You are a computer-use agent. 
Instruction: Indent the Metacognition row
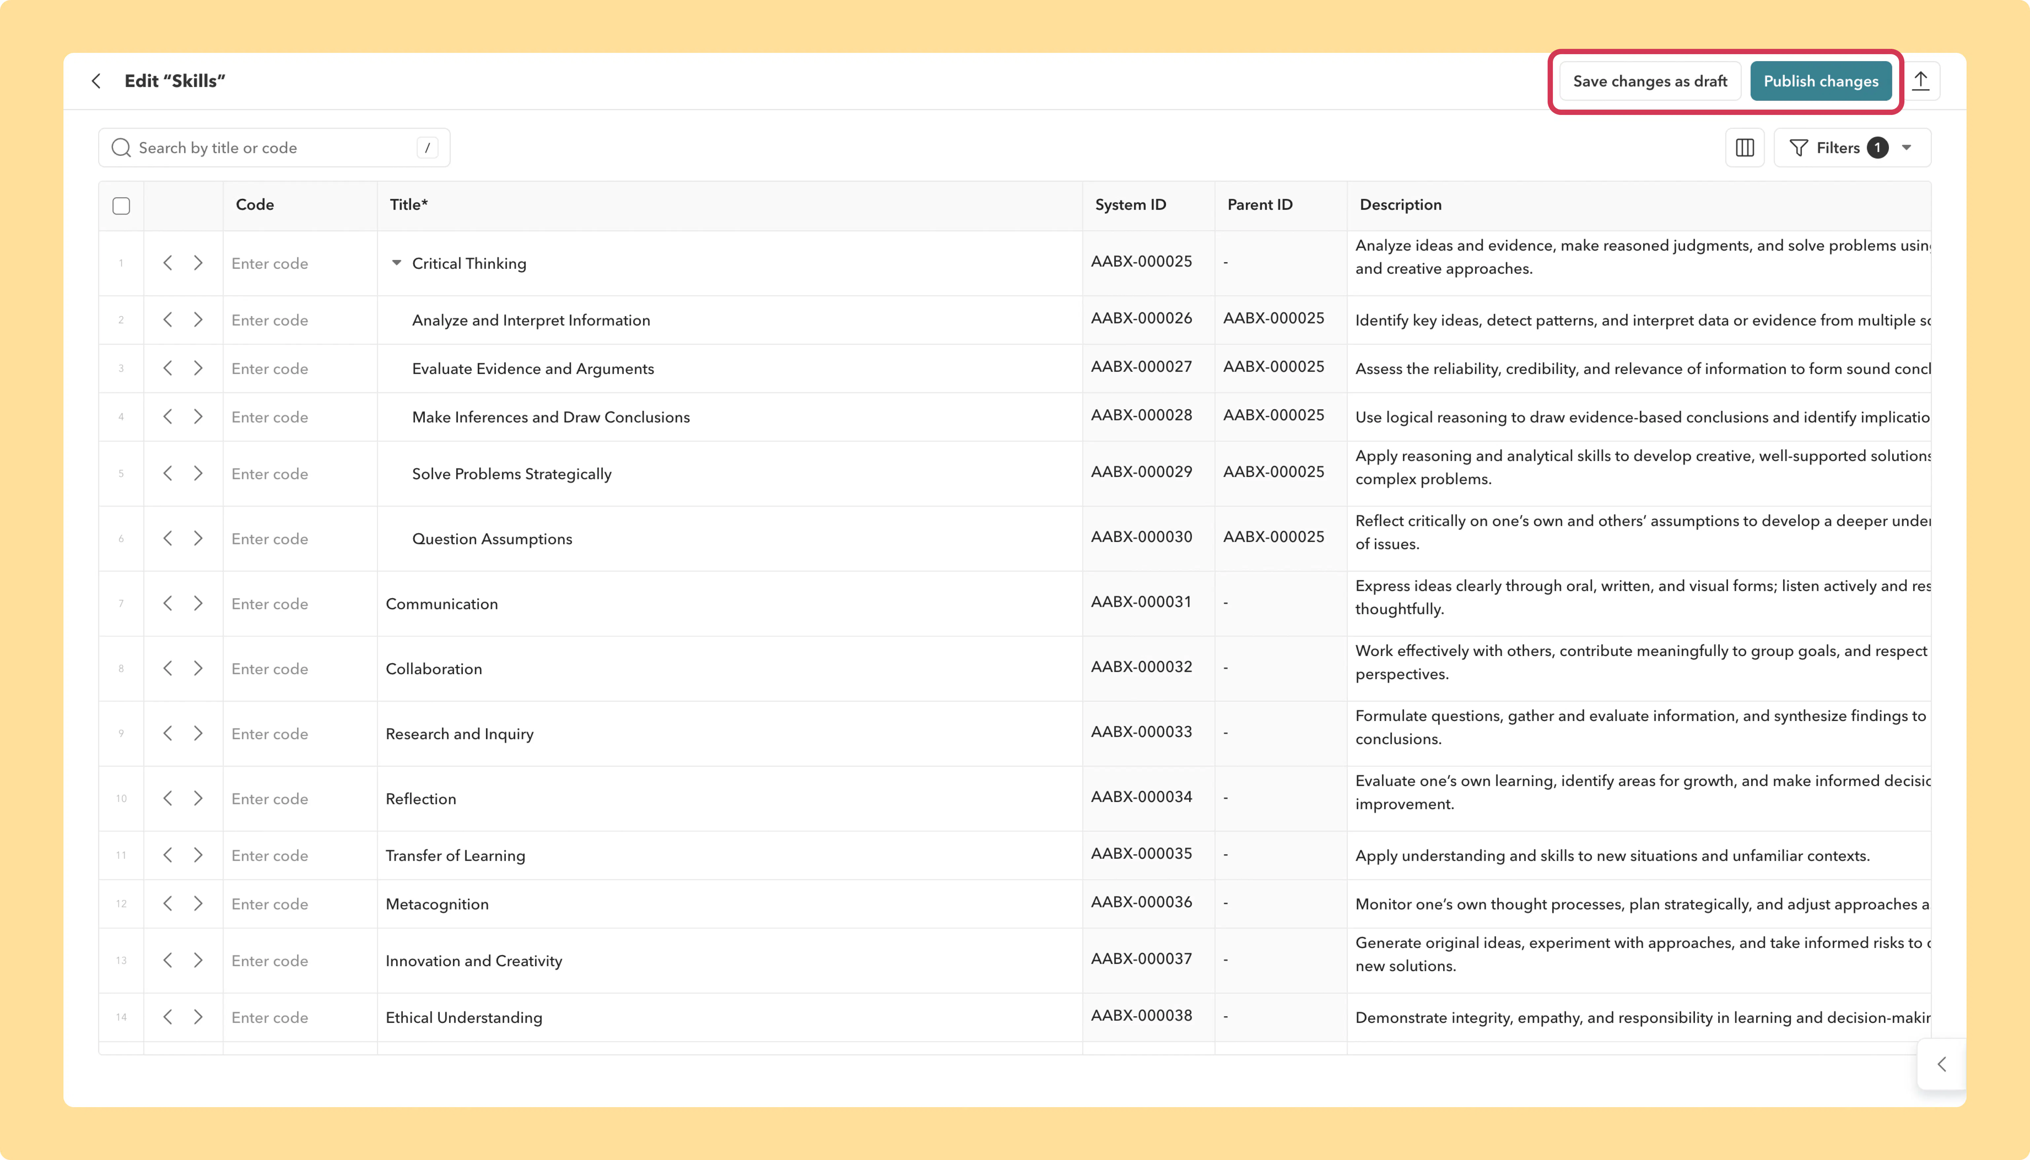tap(198, 903)
